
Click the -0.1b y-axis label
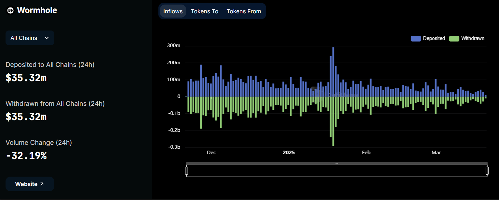tap(174, 113)
